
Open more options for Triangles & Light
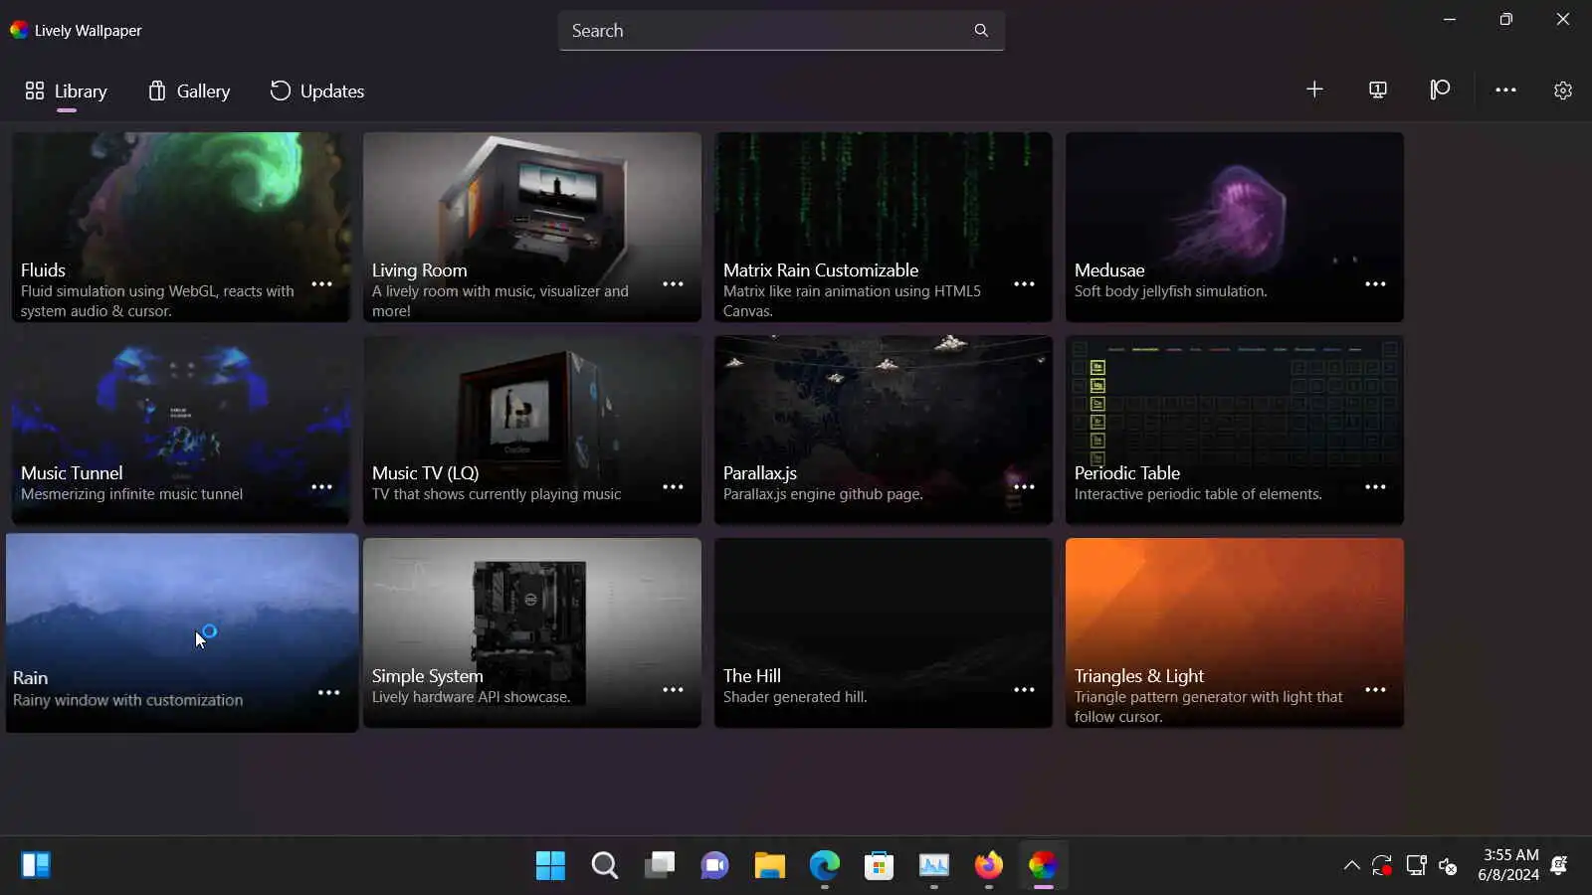pos(1375,690)
